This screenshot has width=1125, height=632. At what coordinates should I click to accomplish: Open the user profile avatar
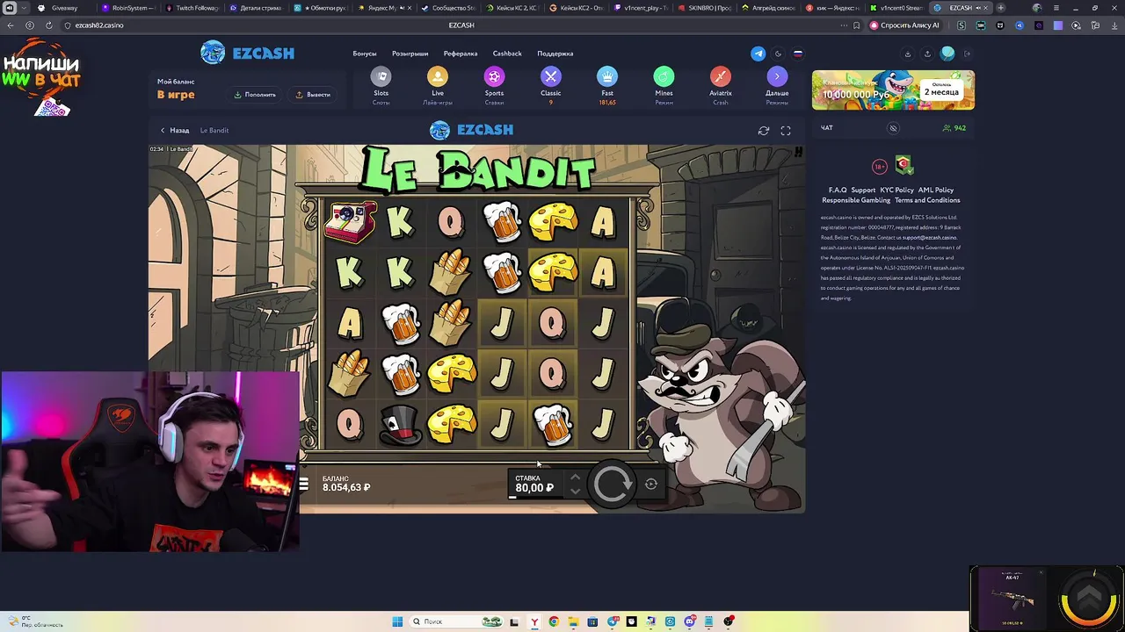tap(947, 54)
